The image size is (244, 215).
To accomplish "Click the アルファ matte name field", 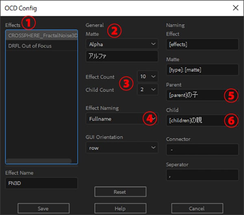I will click(x=122, y=56).
